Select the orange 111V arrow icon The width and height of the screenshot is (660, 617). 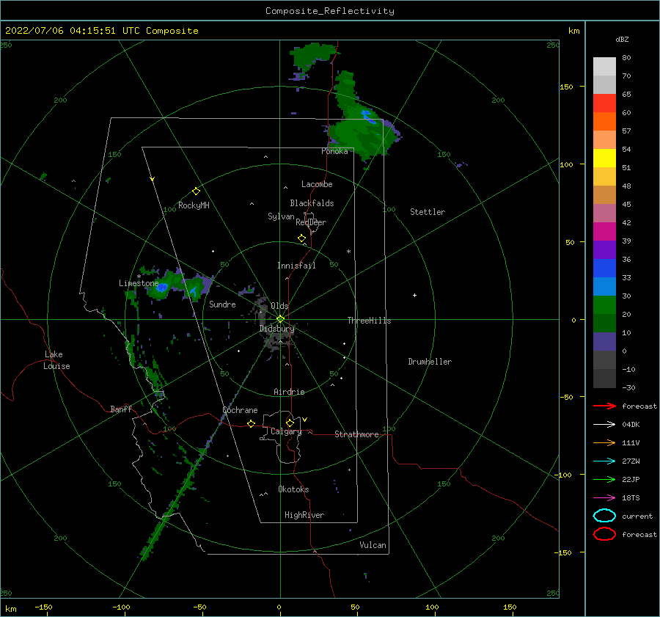coord(604,442)
